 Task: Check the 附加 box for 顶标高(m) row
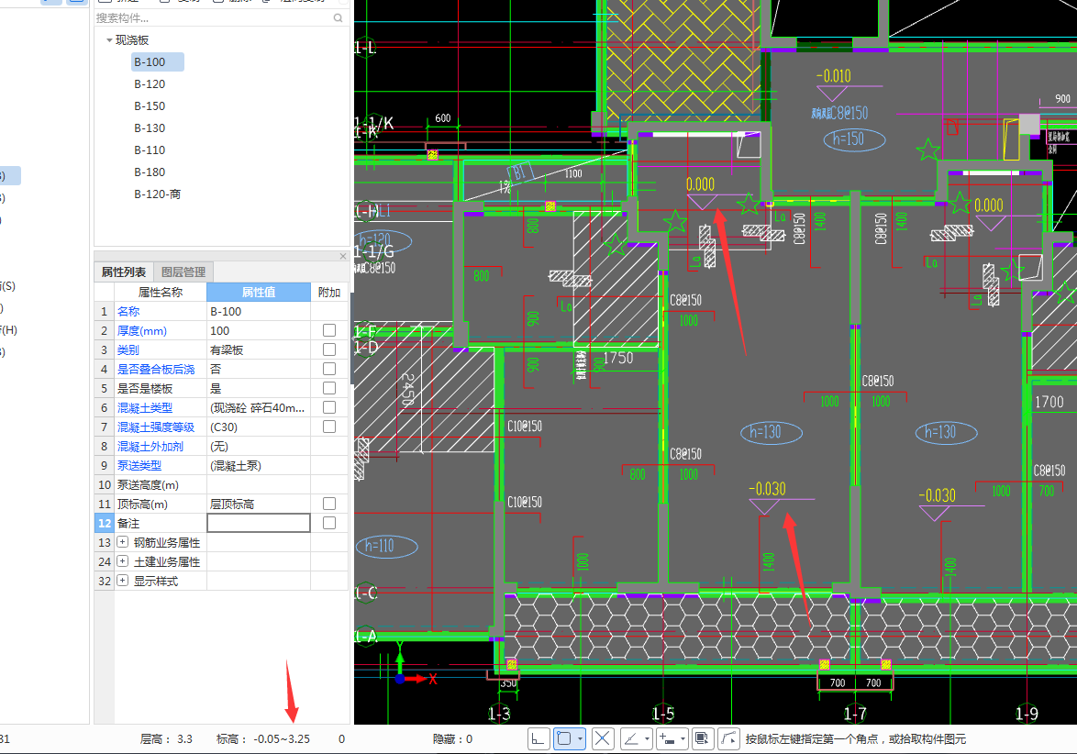pos(329,504)
